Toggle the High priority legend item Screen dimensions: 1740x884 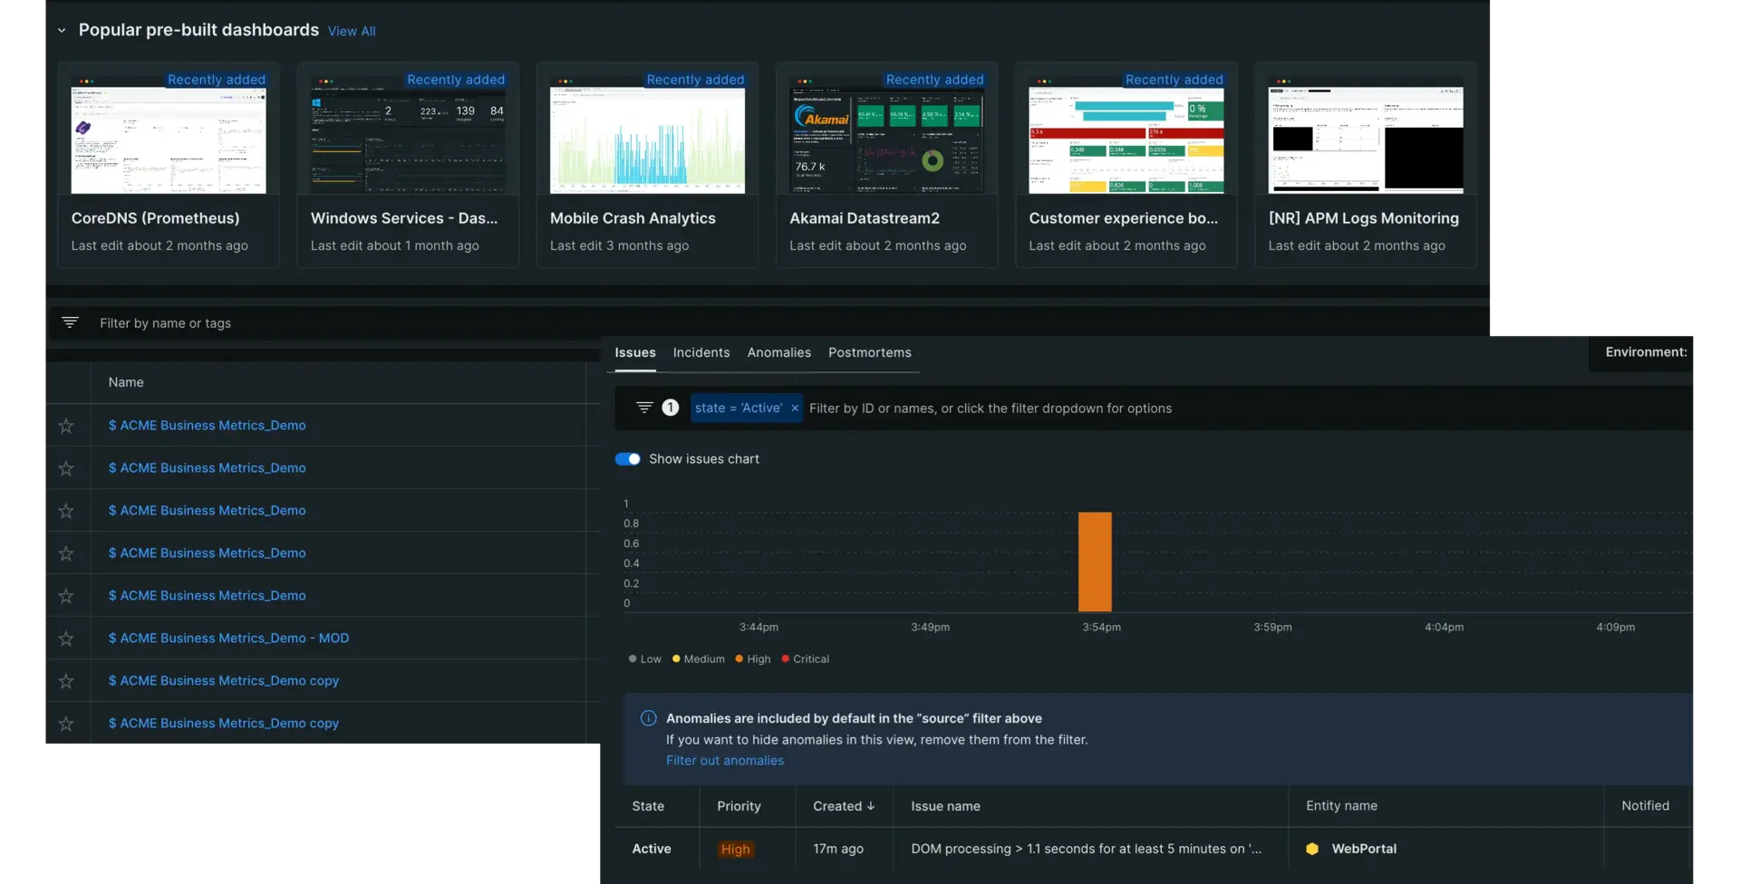tap(753, 659)
